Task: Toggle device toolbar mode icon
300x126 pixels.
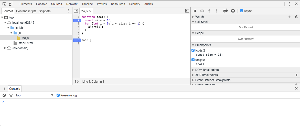Action: click(x=11, y=4)
